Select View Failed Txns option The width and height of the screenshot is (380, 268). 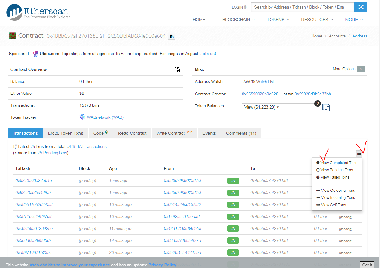pos(333,177)
